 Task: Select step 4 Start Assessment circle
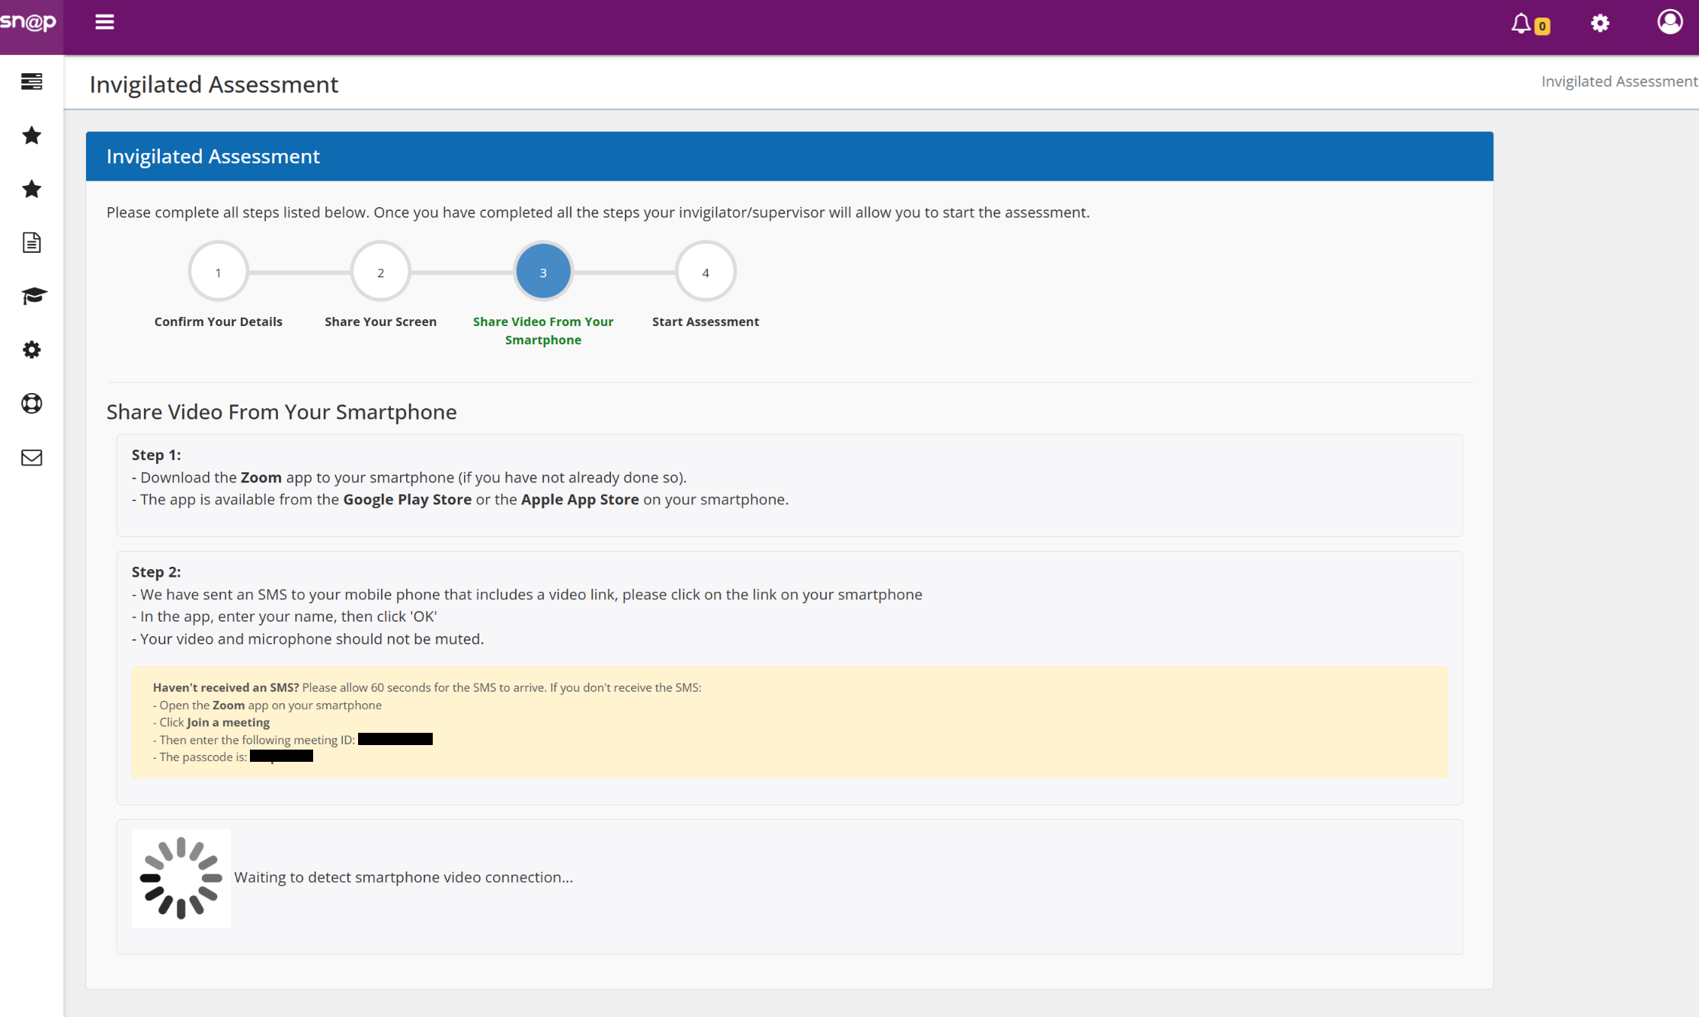click(705, 272)
